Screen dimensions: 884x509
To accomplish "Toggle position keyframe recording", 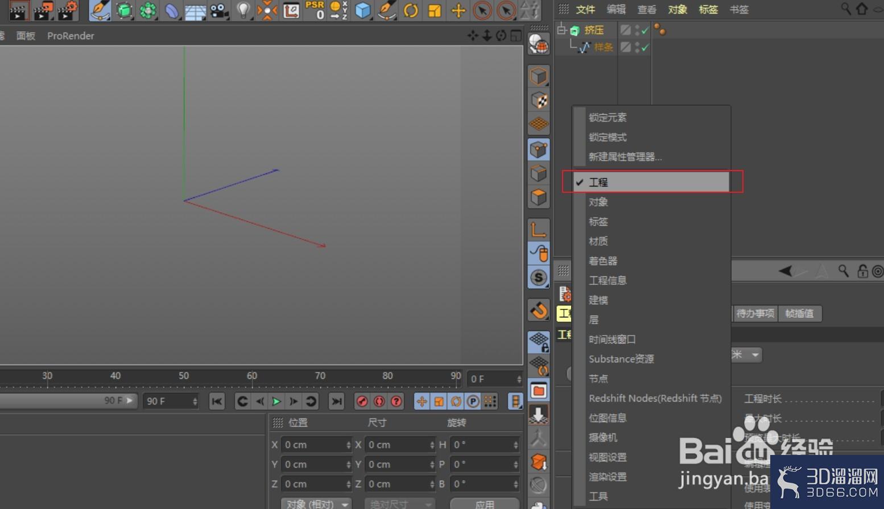I will pos(422,402).
